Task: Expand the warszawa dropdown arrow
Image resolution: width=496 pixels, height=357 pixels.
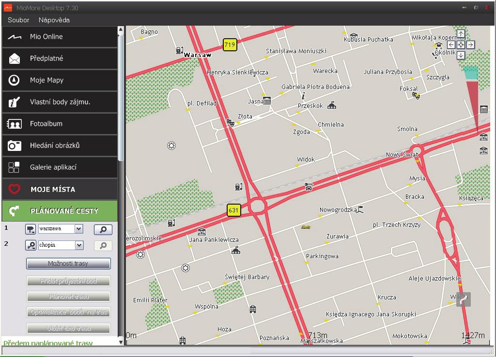Action: click(79, 229)
